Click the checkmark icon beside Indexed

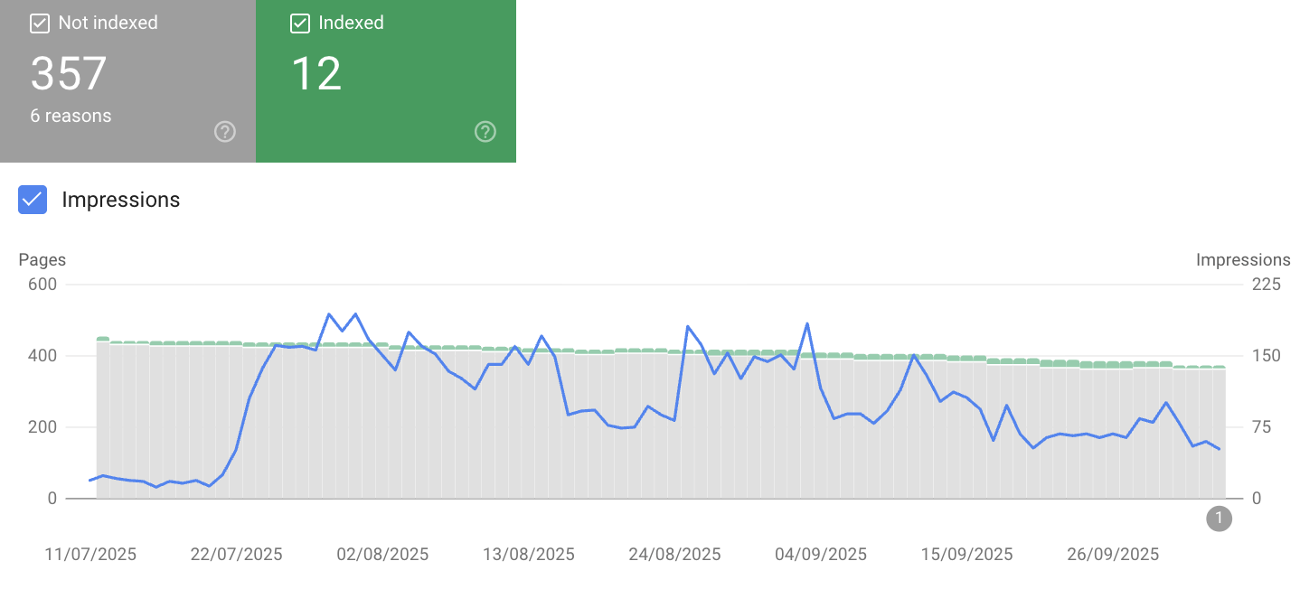coord(299,23)
